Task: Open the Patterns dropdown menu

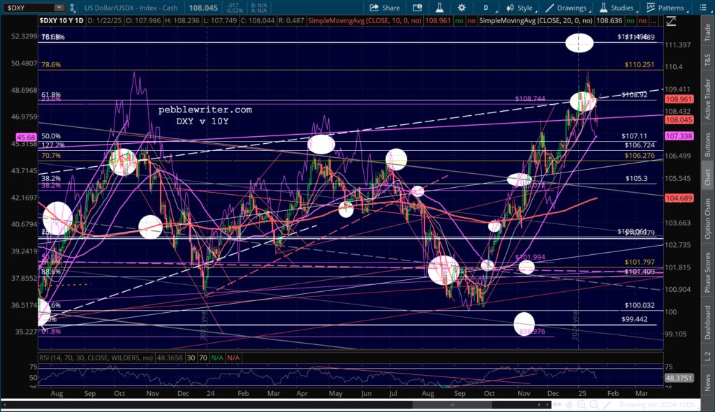Action: pos(665,8)
